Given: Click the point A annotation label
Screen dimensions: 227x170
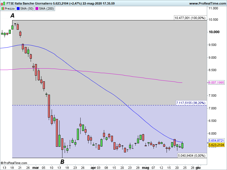Looking at the screenshot, I should tap(12, 16).
